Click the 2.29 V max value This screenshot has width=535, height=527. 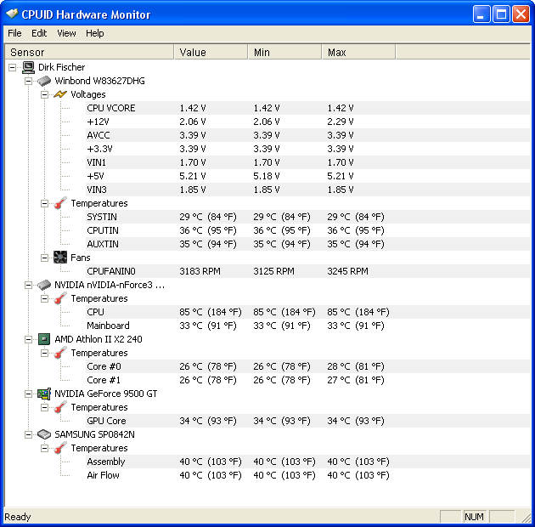coord(341,122)
